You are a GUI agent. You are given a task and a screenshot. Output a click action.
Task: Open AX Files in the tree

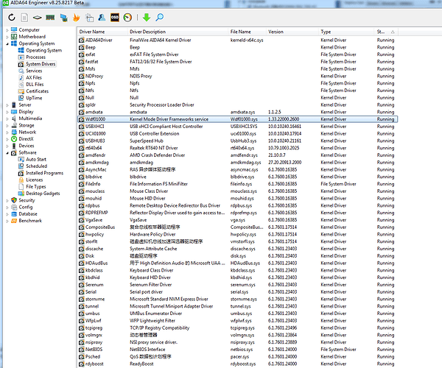point(34,78)
